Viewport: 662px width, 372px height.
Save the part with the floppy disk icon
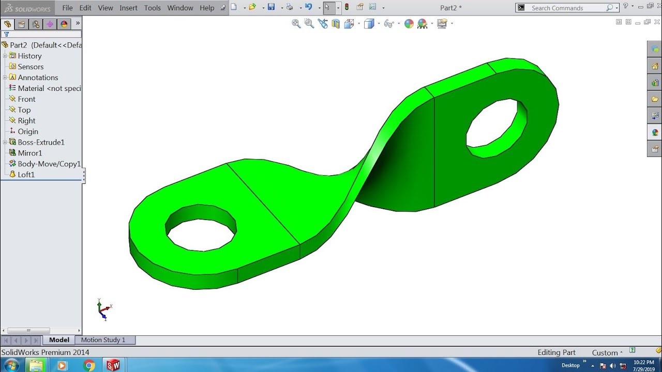271,7
